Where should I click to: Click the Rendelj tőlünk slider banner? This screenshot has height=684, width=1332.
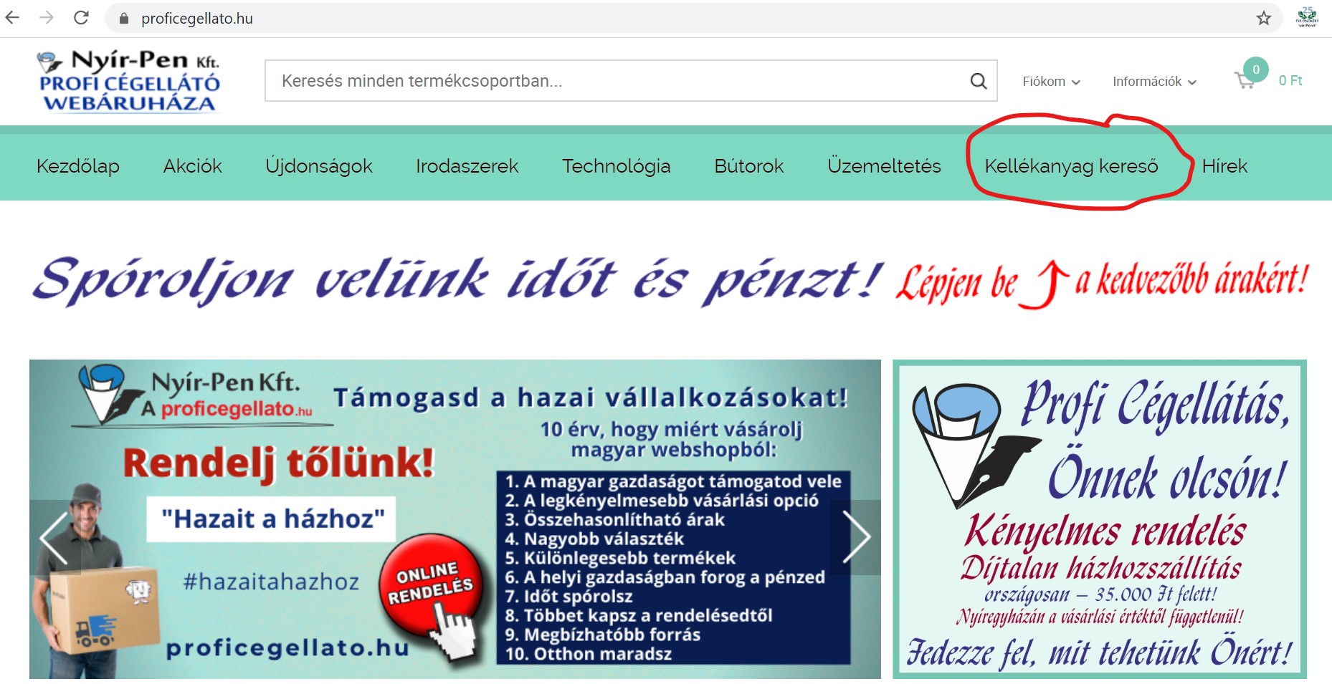(x=455, y=519)
